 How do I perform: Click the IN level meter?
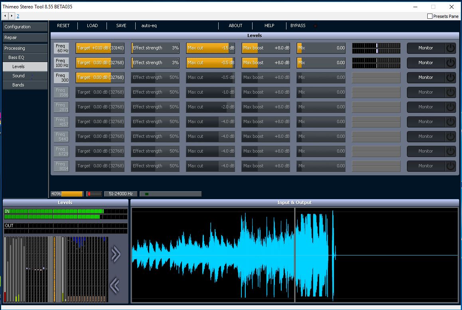click(x=66, y=214)
